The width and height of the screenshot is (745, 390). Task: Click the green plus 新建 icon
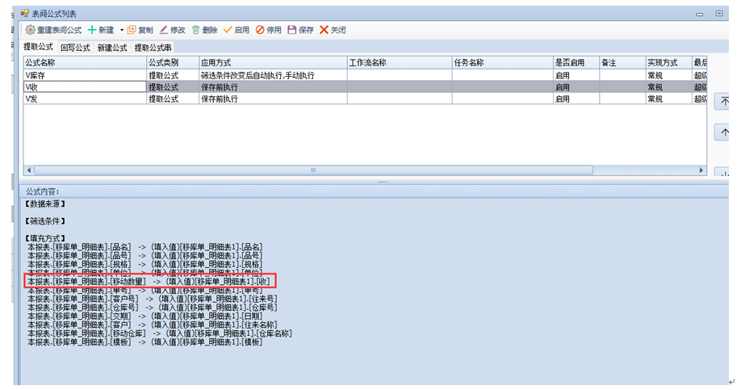[92, 30]
